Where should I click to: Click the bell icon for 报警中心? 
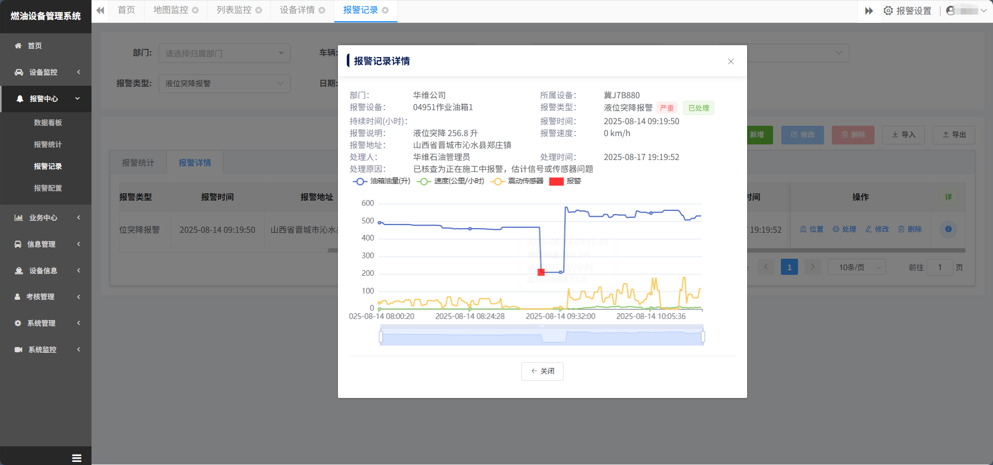pyautogui.click(x=20, y=99)
